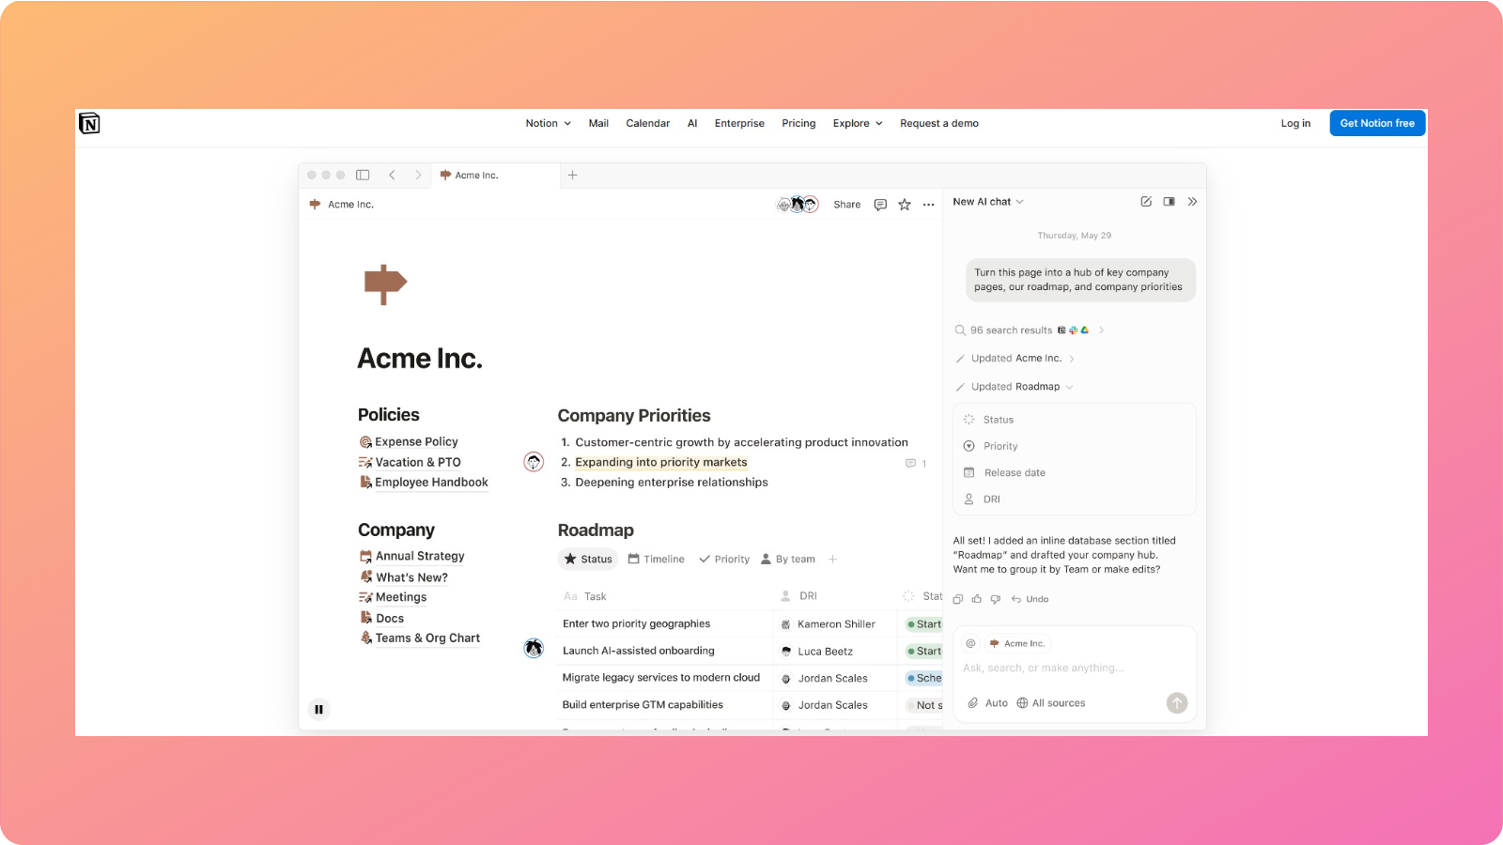Send the AI prompt with the arrow icon
The image size is (1503, 845).
pyautogui.click(x=1176, y=702)
